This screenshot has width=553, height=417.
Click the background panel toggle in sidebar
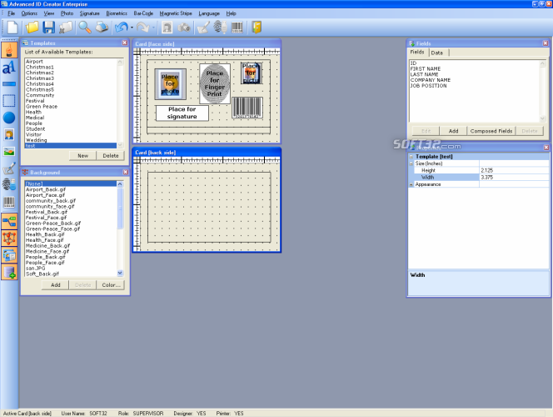tap(9, 239)
